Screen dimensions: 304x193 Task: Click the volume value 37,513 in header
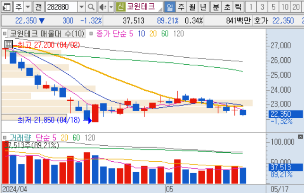(134, 20)
